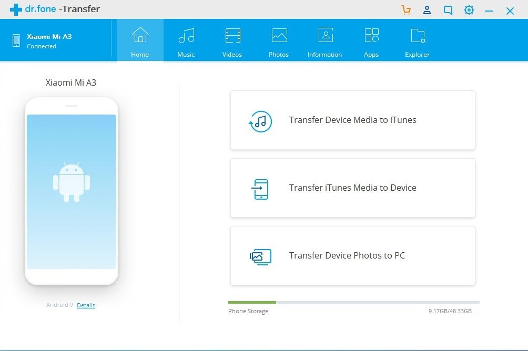Open the Videos tab
This screenshot has width=528, height=351.
[232, 42]
